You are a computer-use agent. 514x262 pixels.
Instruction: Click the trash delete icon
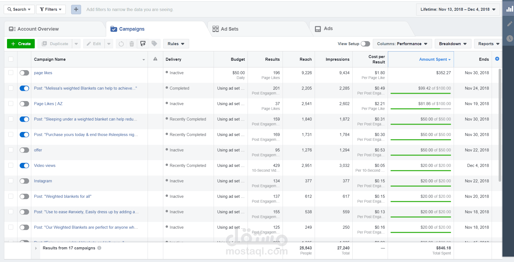[x=132, y=44]
